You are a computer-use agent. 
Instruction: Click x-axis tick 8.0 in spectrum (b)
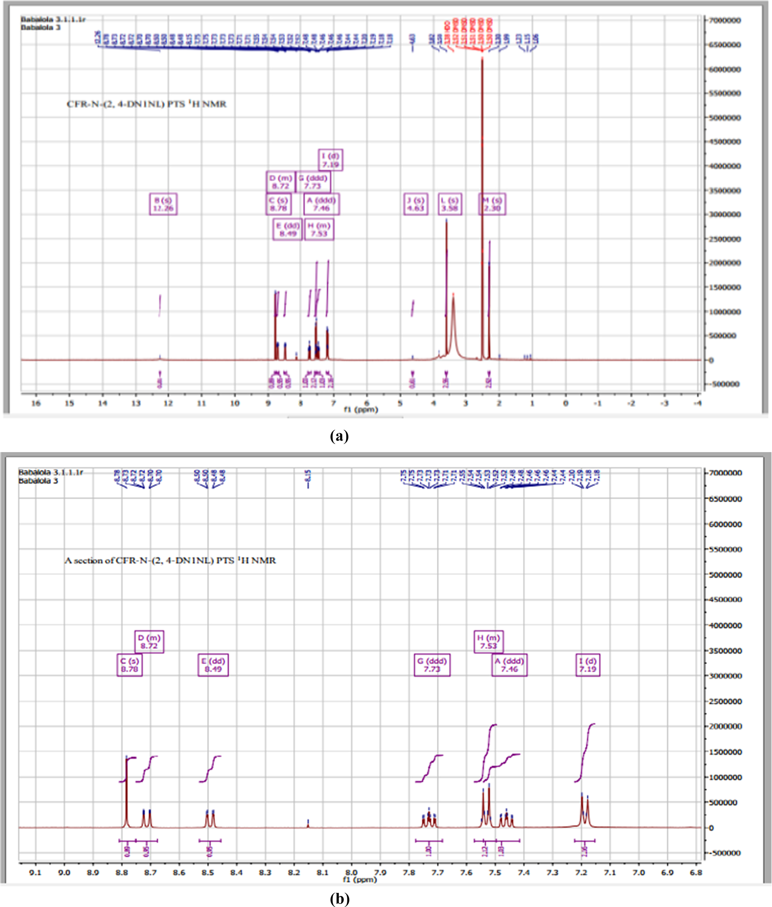pos(351,872)
